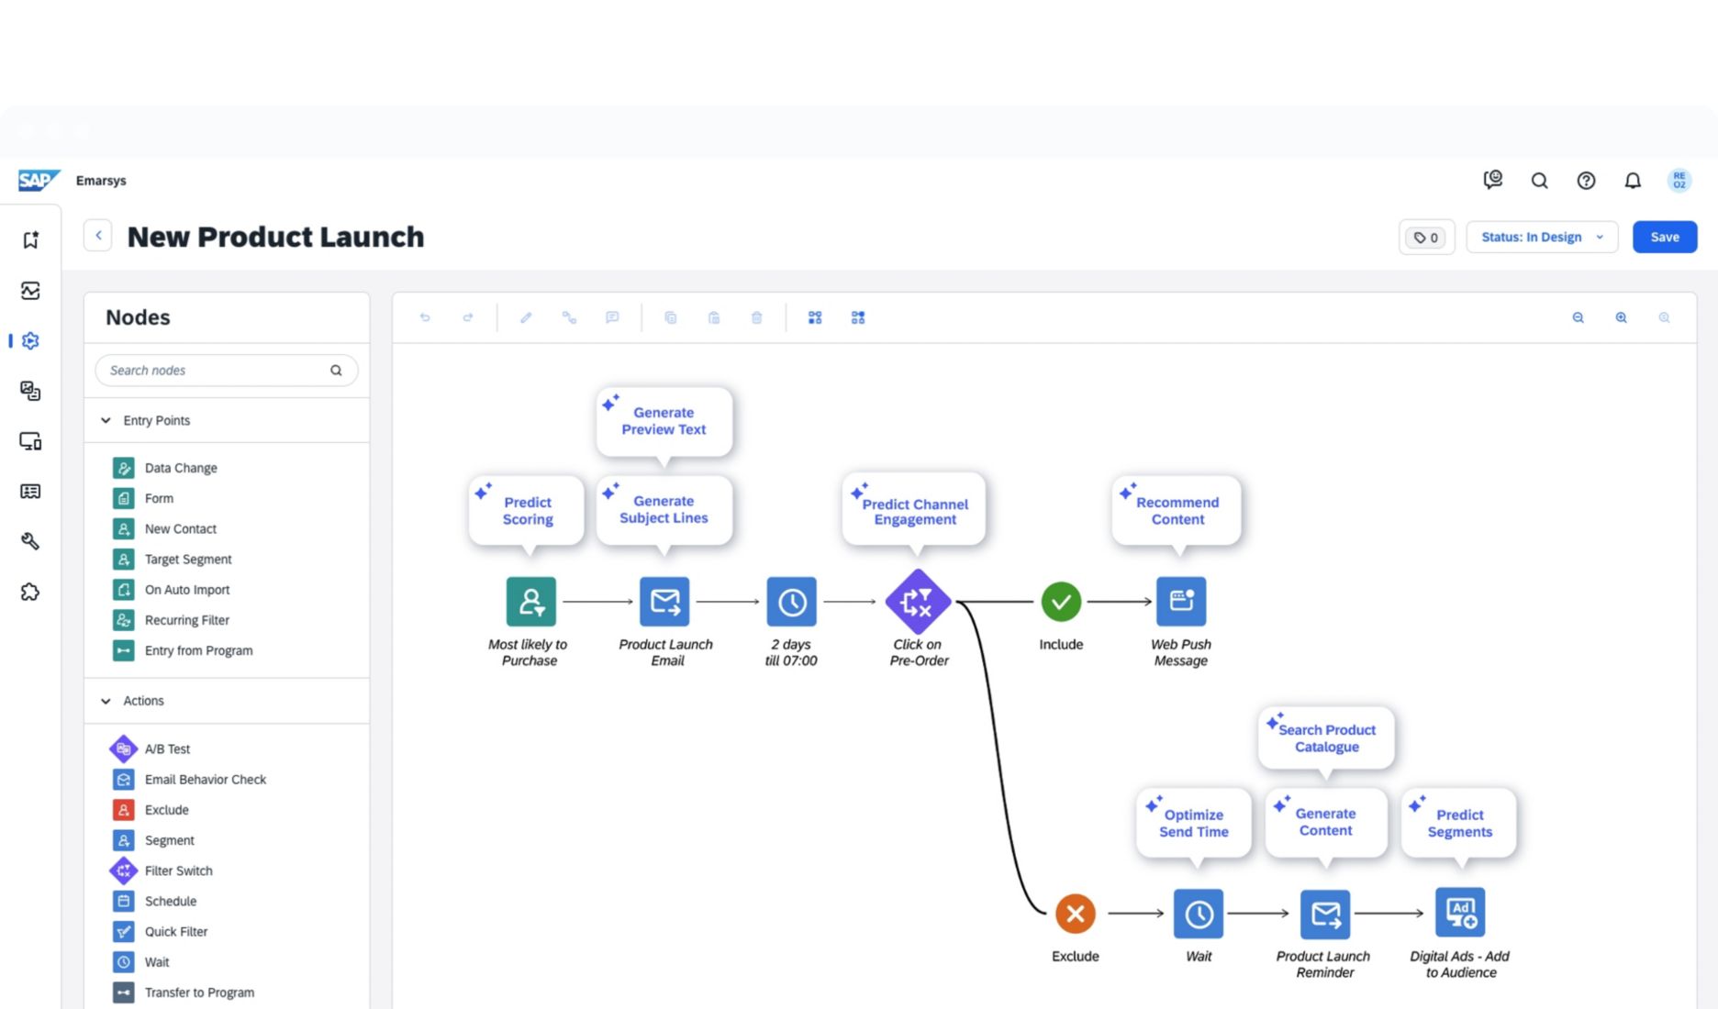Screen dimensions: 1718x1009
Task: Click the trash delete icon in toolbar
Action: click(756, 317)
